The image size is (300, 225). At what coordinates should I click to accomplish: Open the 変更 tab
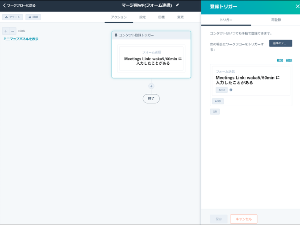(x=180, y=17)
